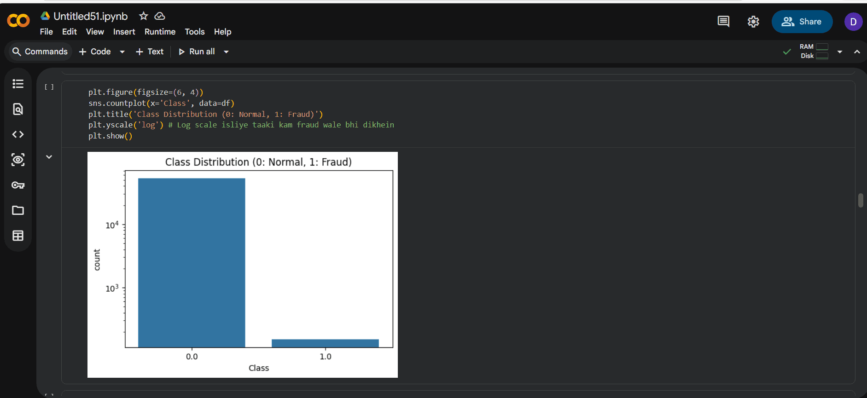
Task: View RAM and Disk resource usage
Action: [814, 52]
